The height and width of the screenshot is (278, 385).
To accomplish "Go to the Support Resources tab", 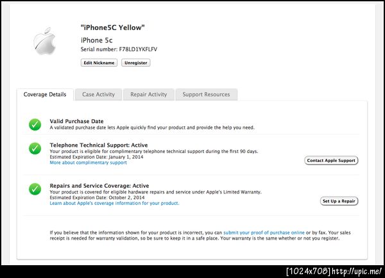I will pyautogui.click(x=206, y=95).
